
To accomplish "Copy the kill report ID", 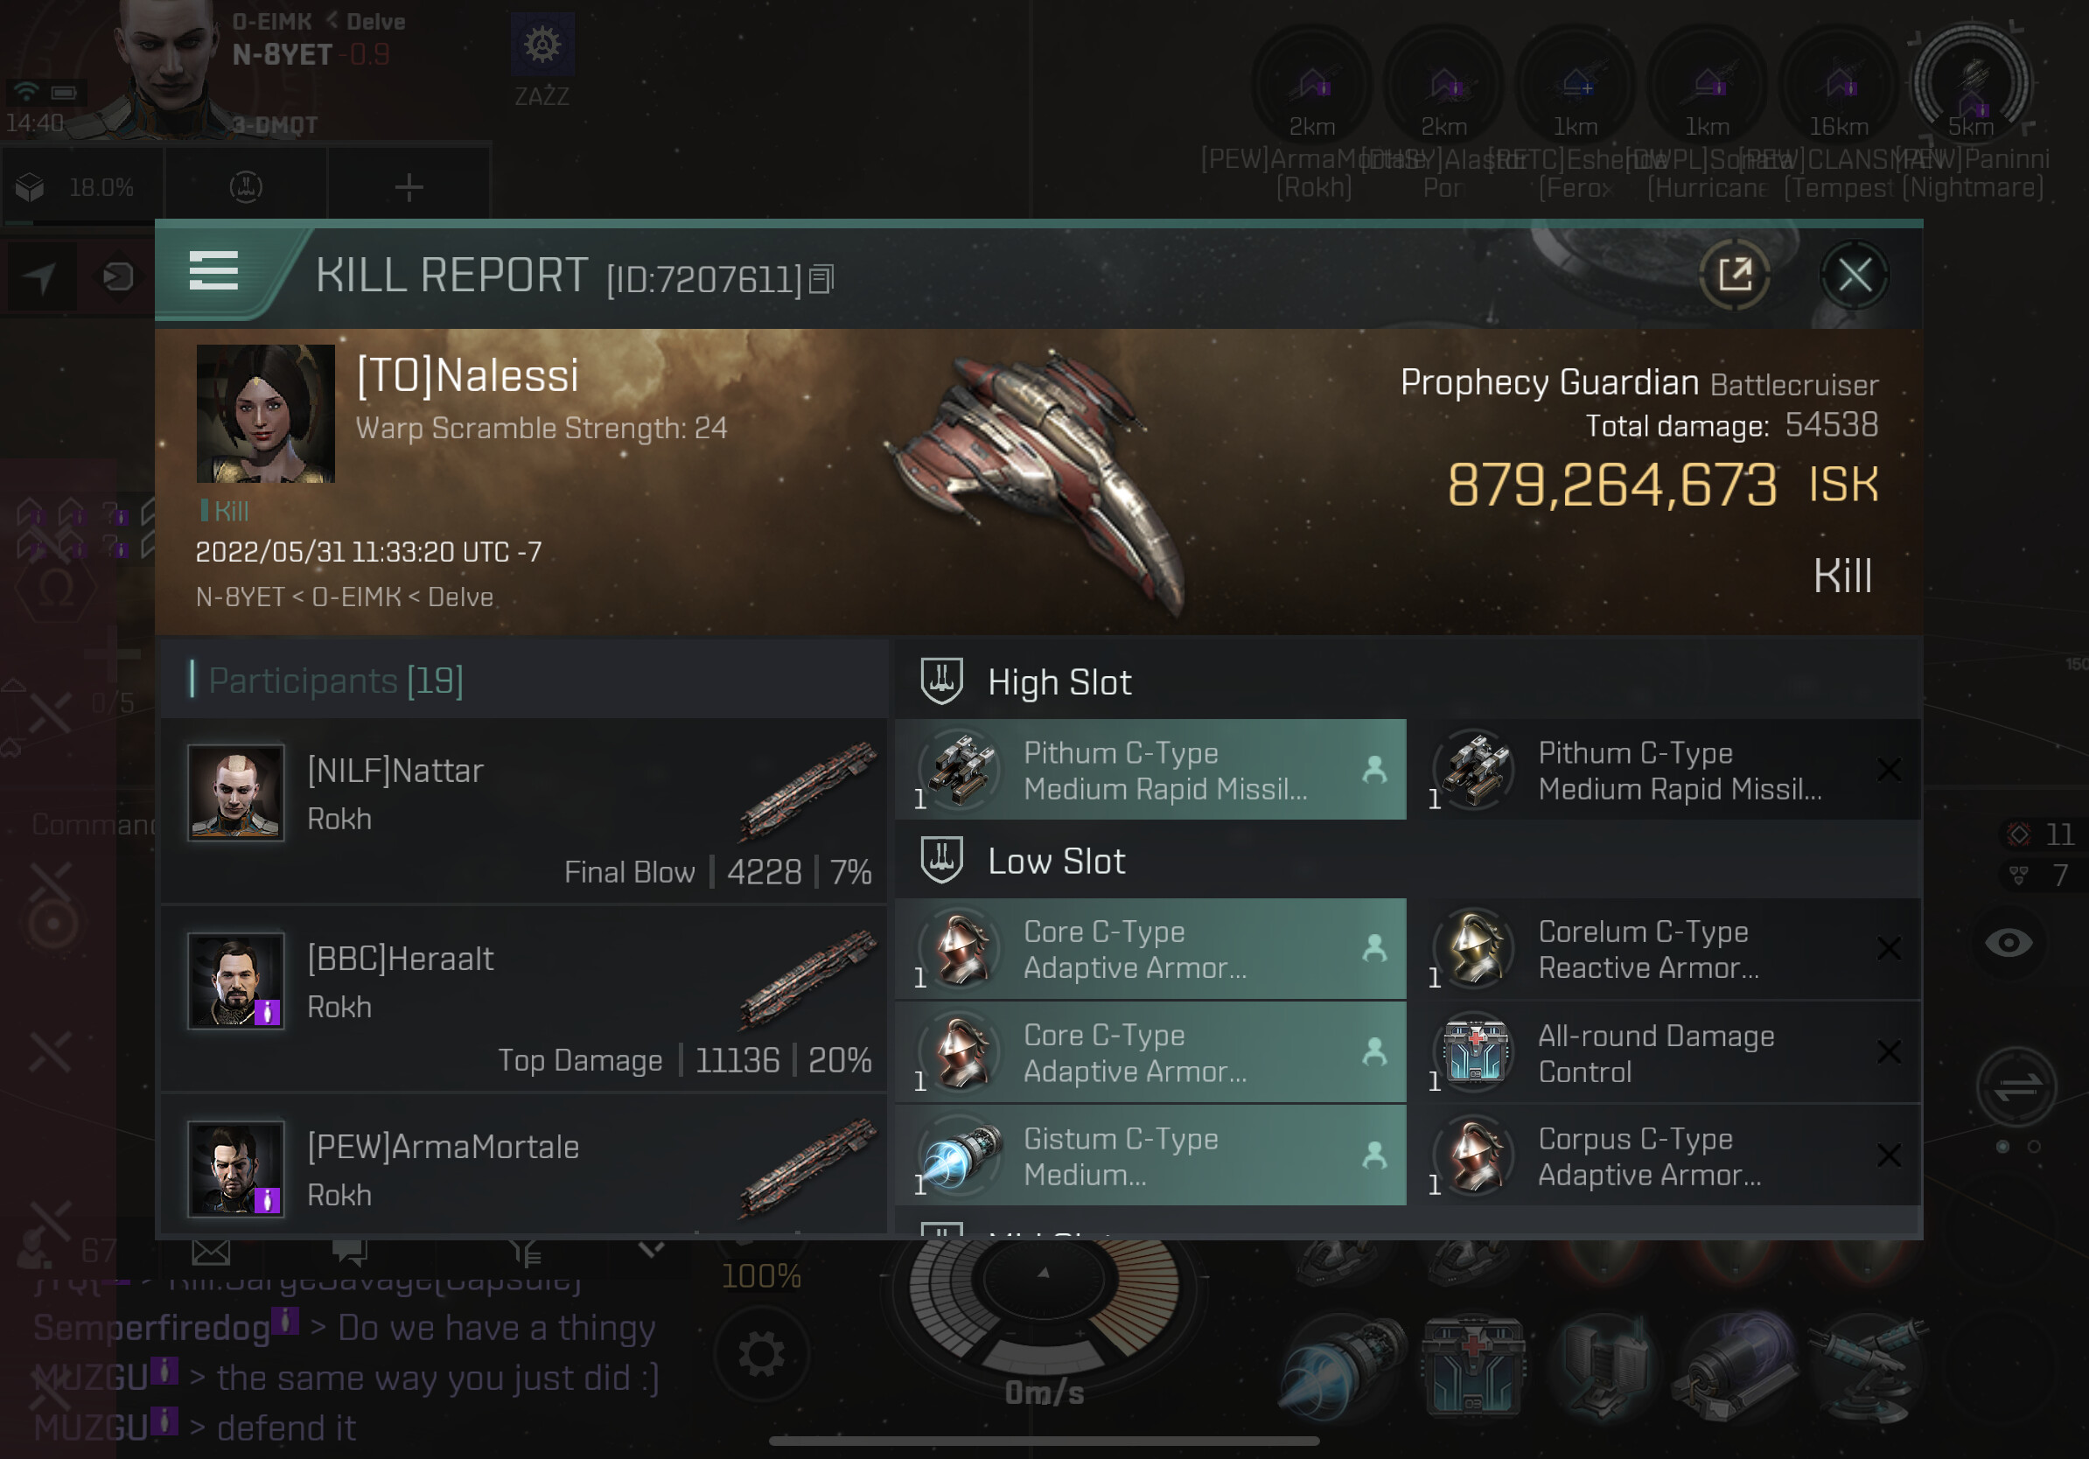I will coord(821,279).
